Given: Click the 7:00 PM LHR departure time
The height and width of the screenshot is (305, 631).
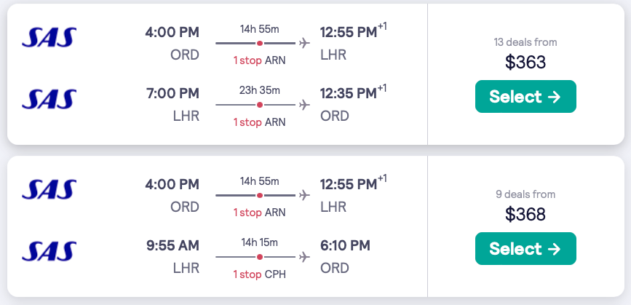Looking at the screenshot, I should [172, 93].
